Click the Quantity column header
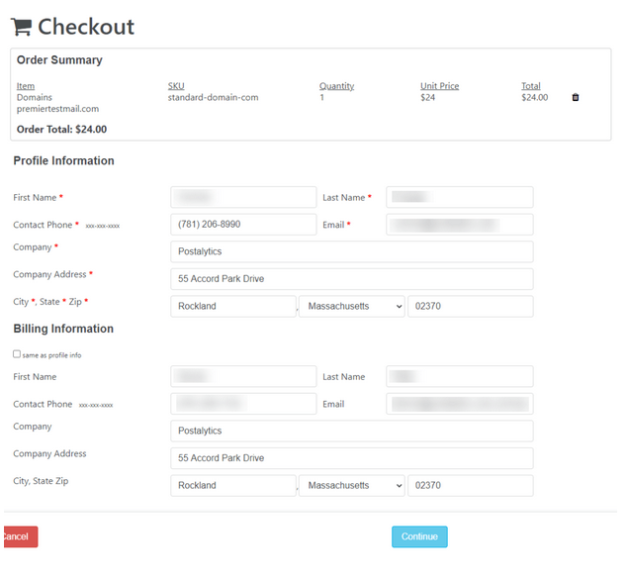This screenshot has width=629, height=580. (336, 86)
